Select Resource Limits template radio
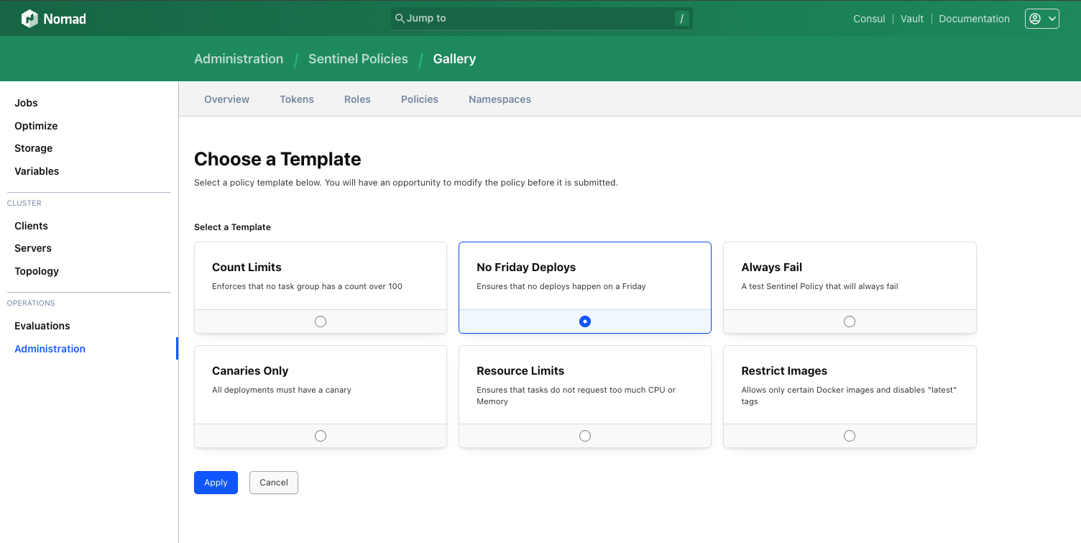This screenshot has height=543, width=1081. coord(585,436)
